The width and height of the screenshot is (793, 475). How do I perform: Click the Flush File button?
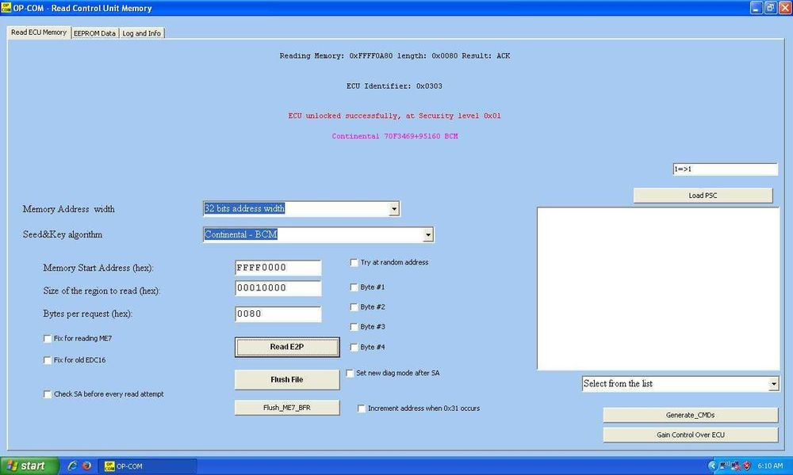click(x=287, y=379)
